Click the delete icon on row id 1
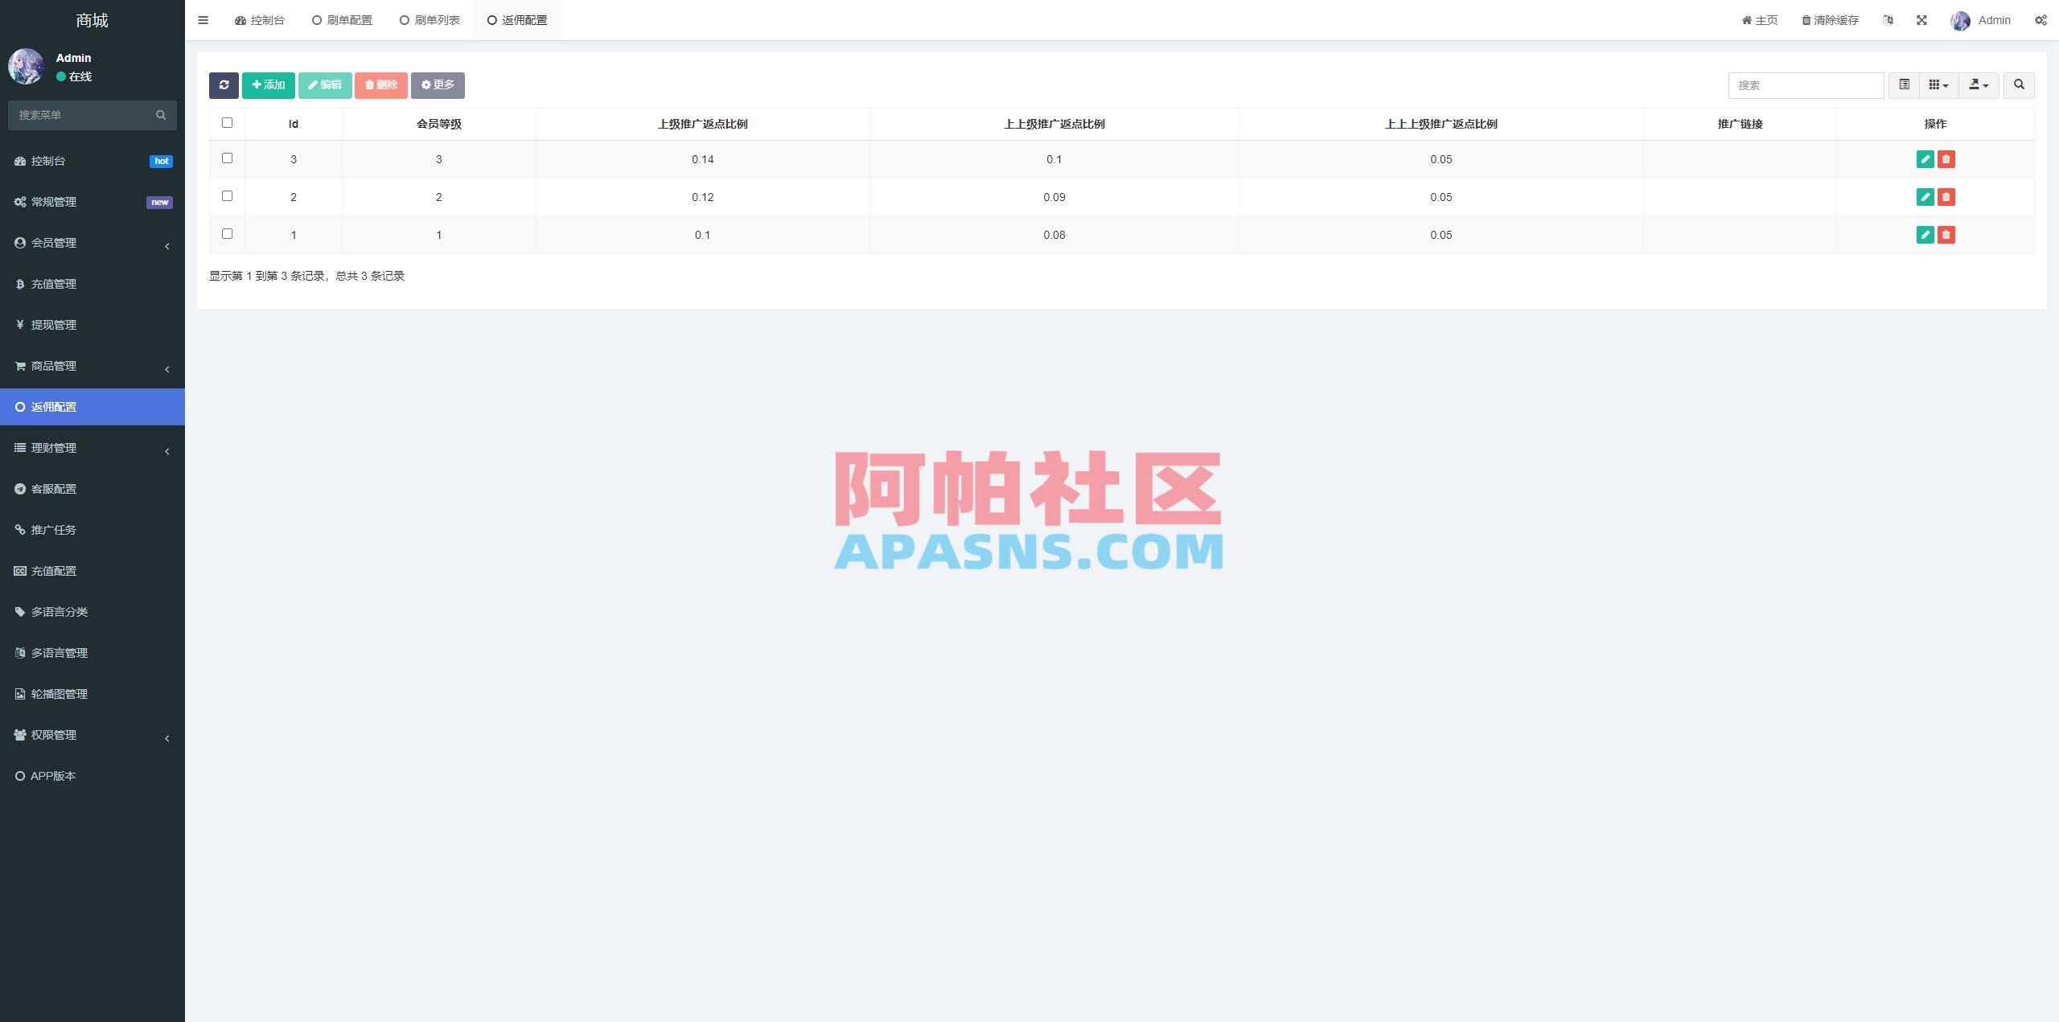 tap(1946, 234)
